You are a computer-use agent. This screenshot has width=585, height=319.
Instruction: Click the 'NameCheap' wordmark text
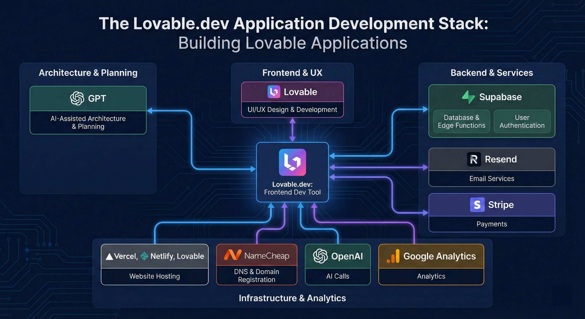click(x=267, y=256)
